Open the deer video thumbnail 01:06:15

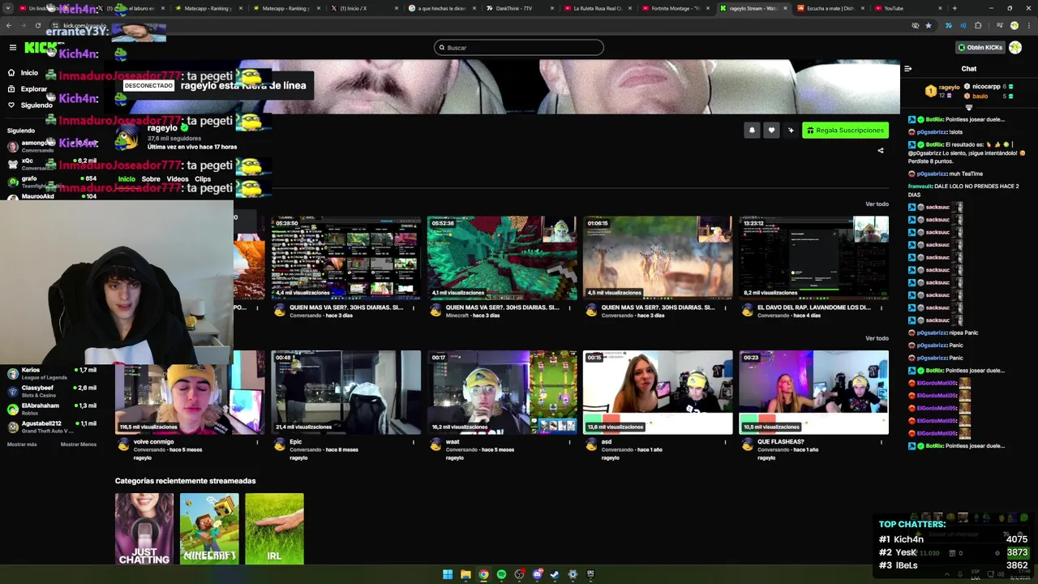(x=658, y=258)
